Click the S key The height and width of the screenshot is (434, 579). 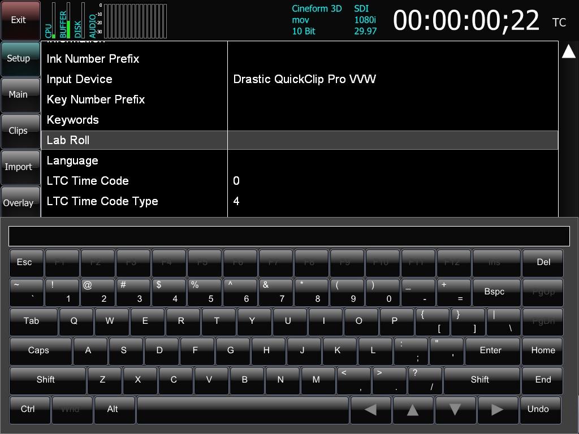(x=126, y=350)
